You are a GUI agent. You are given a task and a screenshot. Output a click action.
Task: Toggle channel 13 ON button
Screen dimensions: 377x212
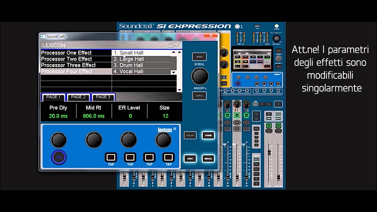tap(237, 115)
